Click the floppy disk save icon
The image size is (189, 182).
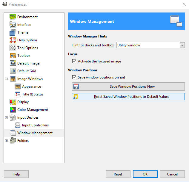(x=76, y=87)
